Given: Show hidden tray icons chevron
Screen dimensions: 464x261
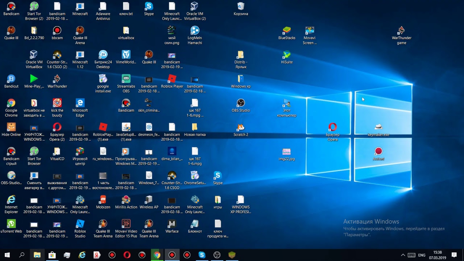Looking at the screenshot, I should [403, 255].
